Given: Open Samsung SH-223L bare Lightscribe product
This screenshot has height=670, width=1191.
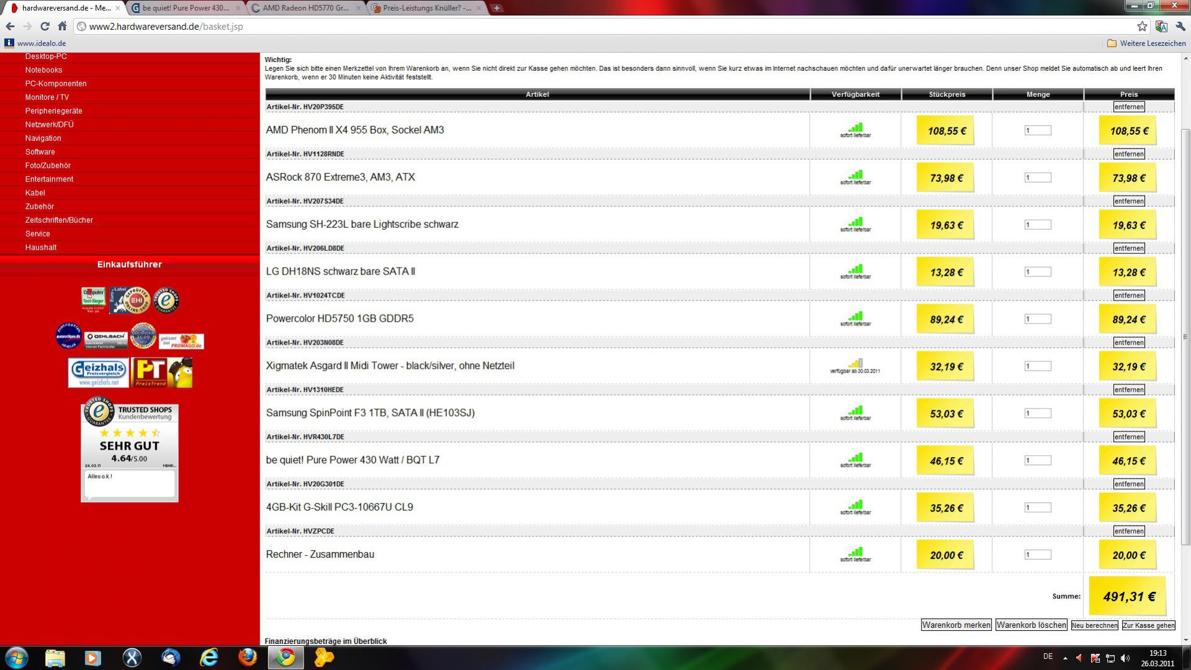Looking at the screenshot, I should click(x=362, y=225).
